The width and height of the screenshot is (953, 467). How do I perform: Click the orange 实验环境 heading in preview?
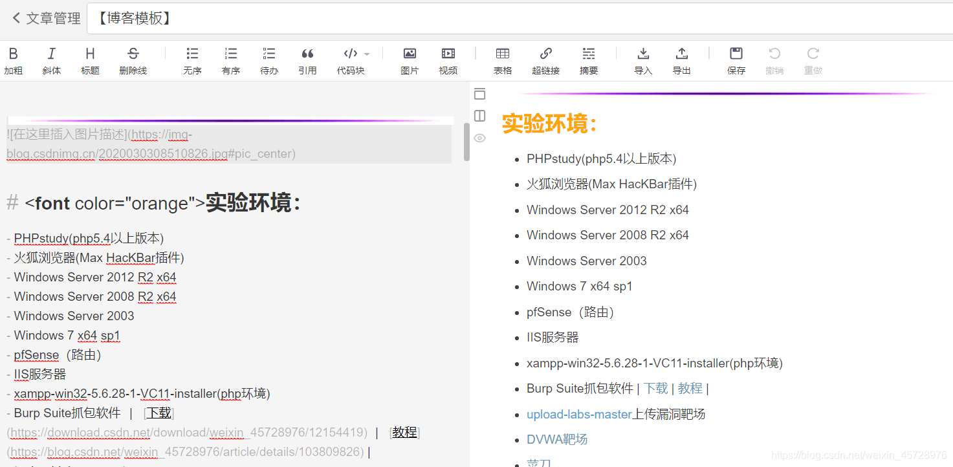tap(549, 123)
